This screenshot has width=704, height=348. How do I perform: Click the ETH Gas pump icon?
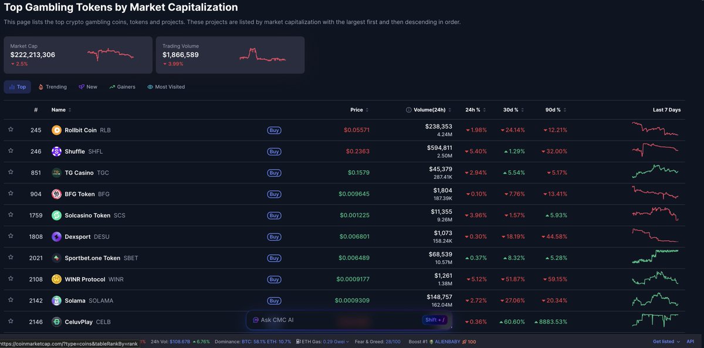point(299,342)
